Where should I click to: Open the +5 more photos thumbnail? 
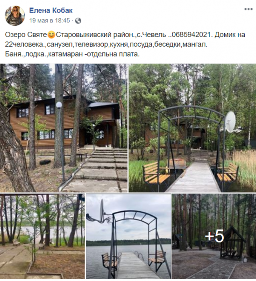click(x=214, y=236)
